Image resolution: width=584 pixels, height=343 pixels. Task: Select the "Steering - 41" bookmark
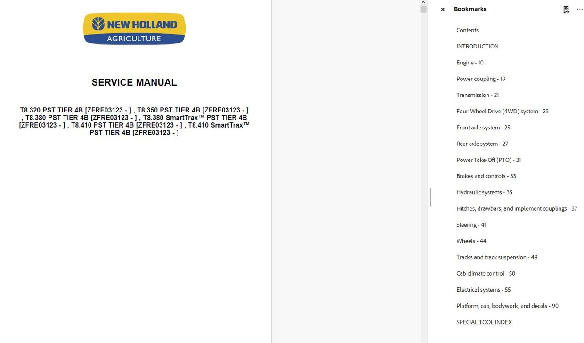coord(471,224)
